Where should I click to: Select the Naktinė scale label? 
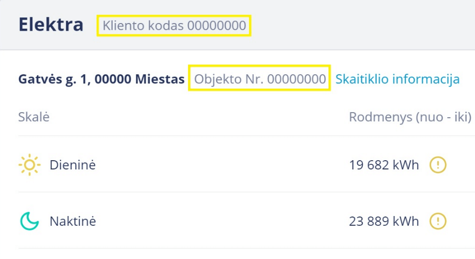click(x=72, y=221)
